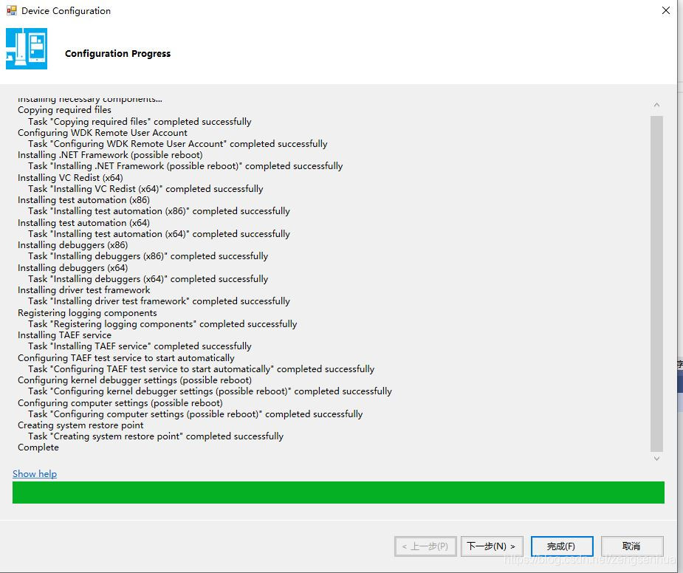Click the log scrollbar down arrow
This screenshot has height=573, width=683.
click(657, 459)
